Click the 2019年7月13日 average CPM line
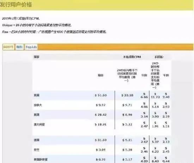 click(21, 19)
